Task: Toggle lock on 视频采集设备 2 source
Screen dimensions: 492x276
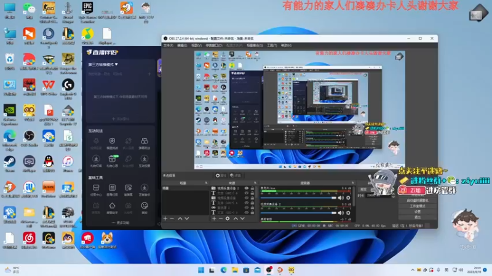Action: coord(252,188)
